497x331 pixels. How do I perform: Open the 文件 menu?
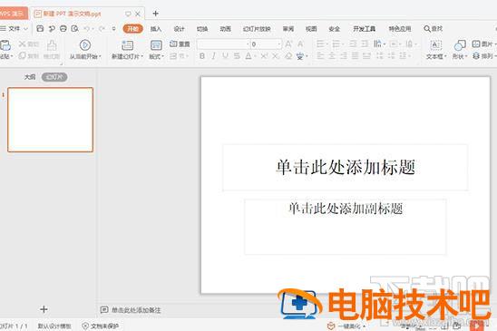[x=14, y=28]
